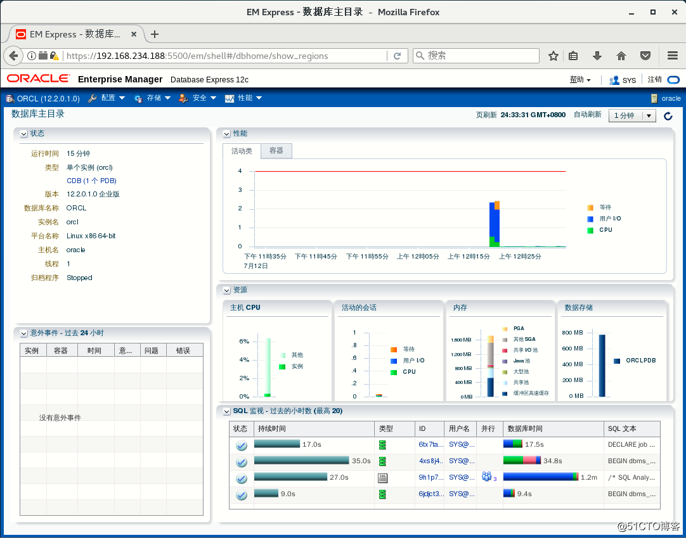Open the 配置 configuration menu
This screenshot has height=538, width=686.
point(107,98)
